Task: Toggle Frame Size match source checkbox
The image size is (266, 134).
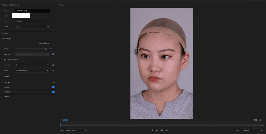Action: click(x=53, y=54)
